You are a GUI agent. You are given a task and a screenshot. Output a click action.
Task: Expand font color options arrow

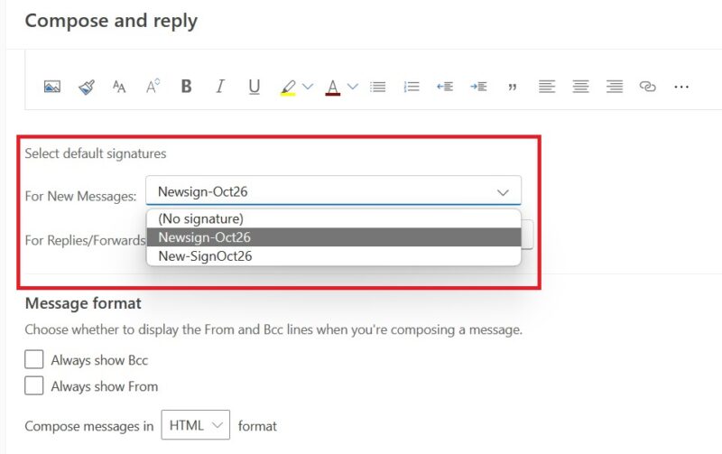(x=353, y=87)
